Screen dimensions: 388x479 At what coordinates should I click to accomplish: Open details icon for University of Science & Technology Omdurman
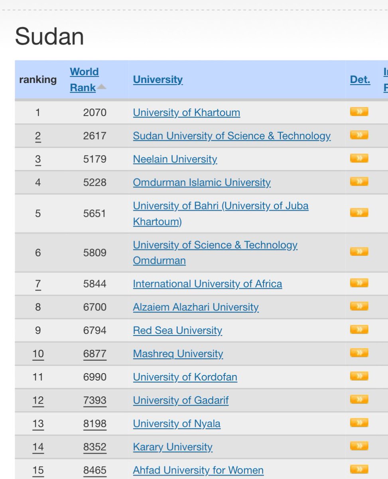(359, 252)
